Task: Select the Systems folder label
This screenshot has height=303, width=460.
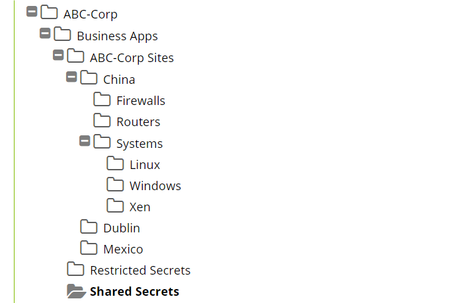Action: [139, 144]
